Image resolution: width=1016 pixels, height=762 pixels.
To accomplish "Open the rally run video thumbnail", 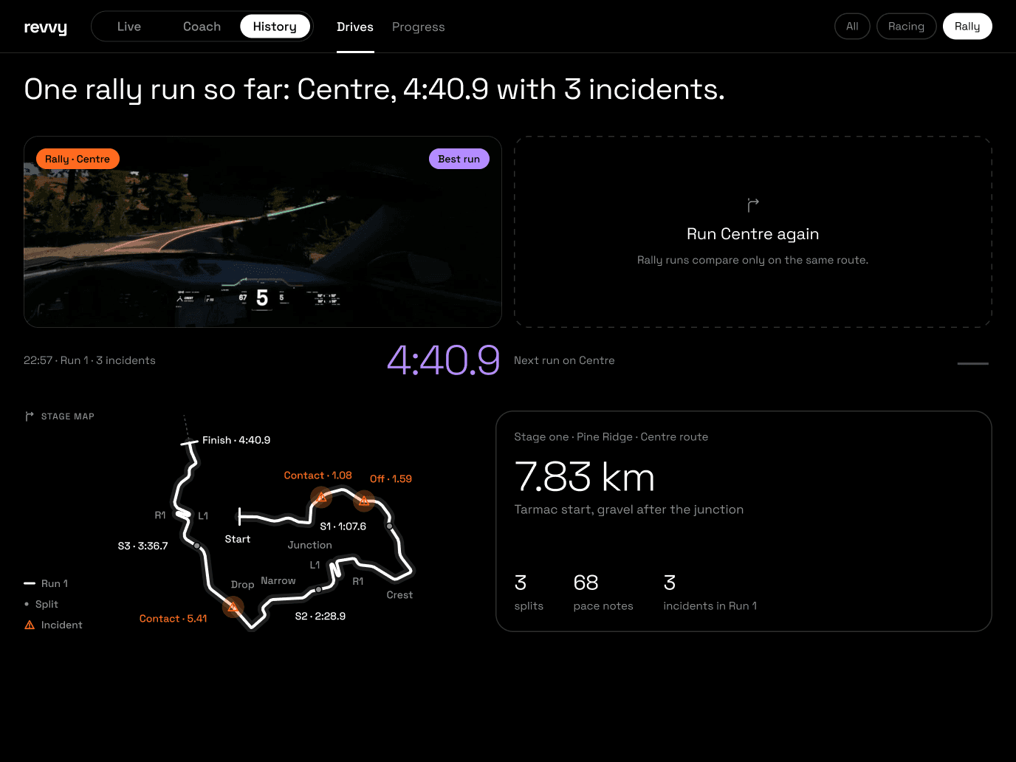I will [263, 232].
